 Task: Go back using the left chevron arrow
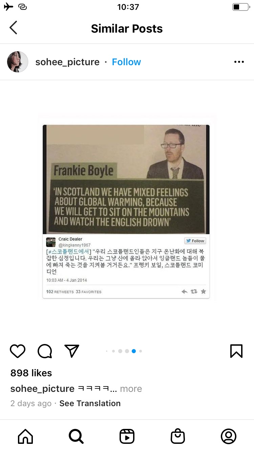[x=13, y=28]
